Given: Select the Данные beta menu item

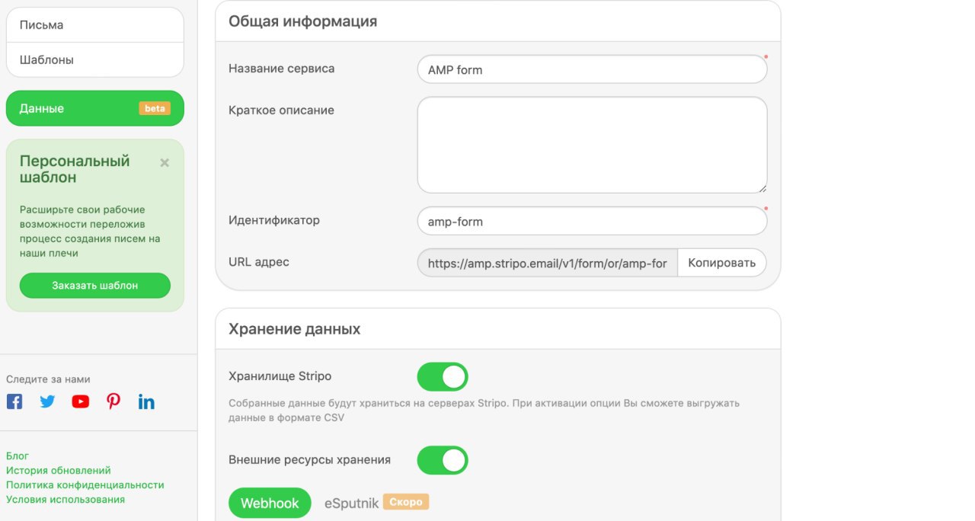Looking at the screenshot, I should point(95,108).
